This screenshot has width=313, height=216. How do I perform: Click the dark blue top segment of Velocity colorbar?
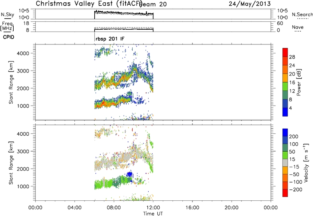(285, 133)
